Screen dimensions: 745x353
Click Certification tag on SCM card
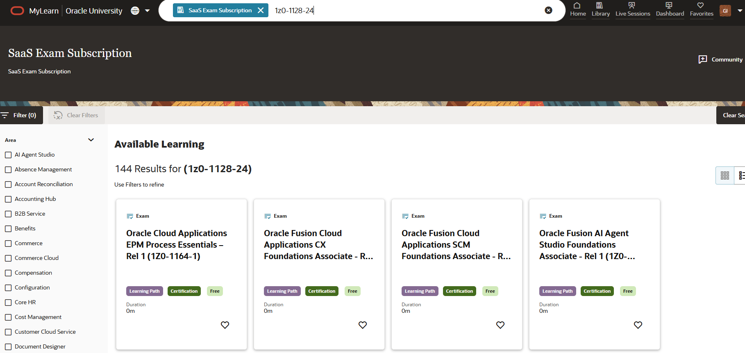[x=459, y=291]
